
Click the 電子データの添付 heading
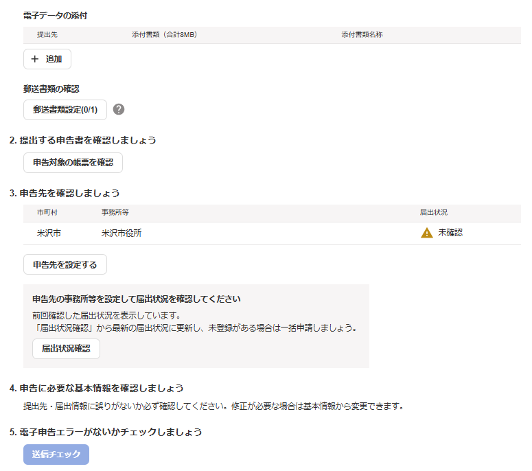click(56, 16)
